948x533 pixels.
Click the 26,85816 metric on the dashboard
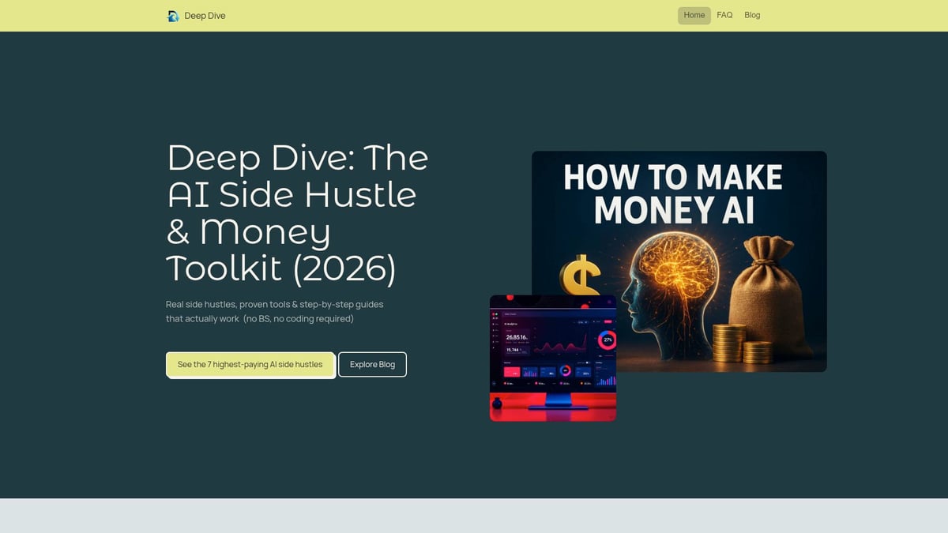coord(517,337)
